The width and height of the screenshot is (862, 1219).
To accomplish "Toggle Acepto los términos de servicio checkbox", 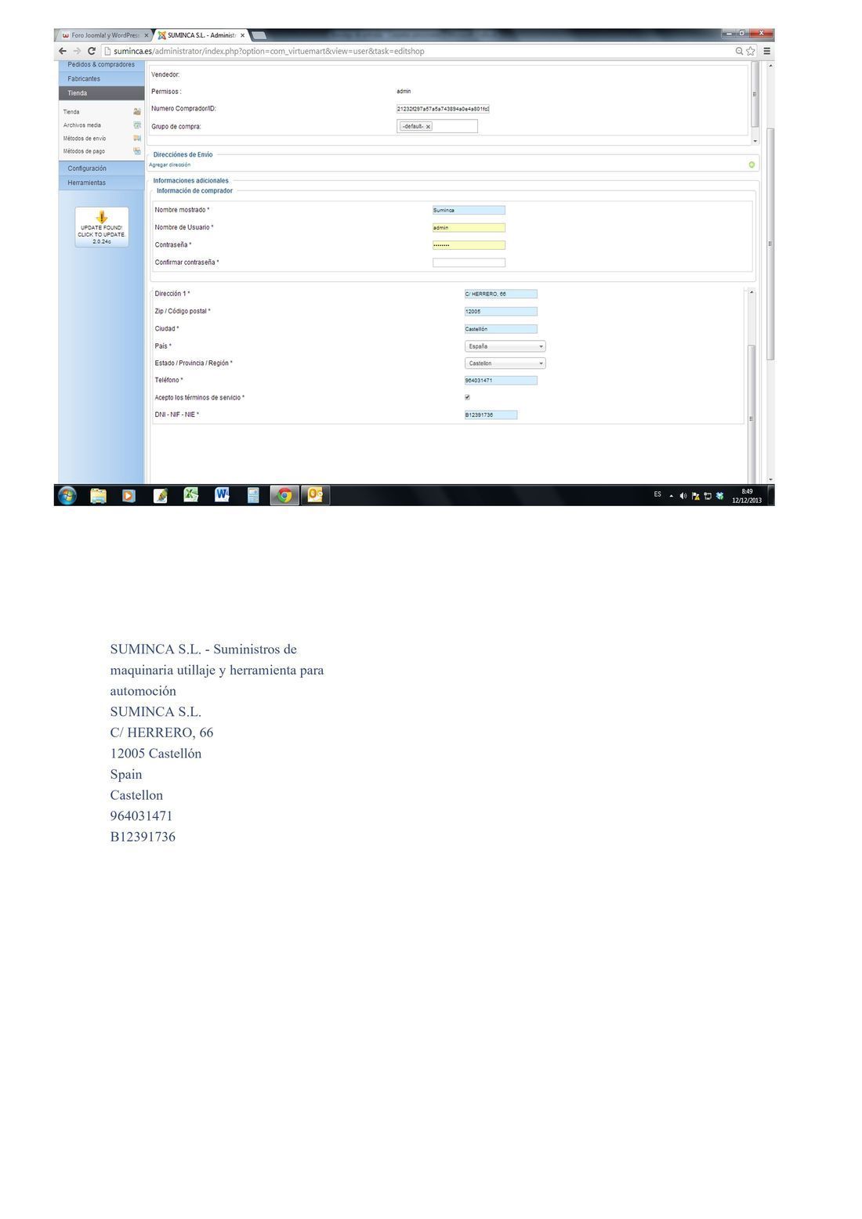I will click(468, 397).
